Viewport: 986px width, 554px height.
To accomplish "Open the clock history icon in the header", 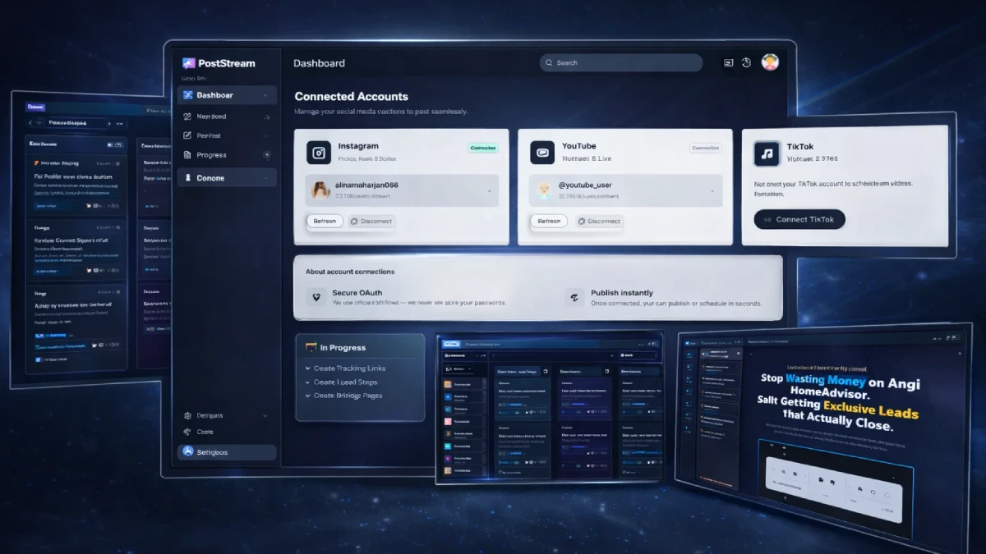I will (747, 62).
